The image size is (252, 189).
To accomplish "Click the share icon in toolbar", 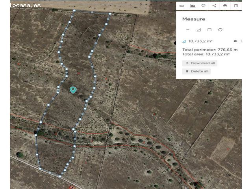I will click(x=214, y=6).
